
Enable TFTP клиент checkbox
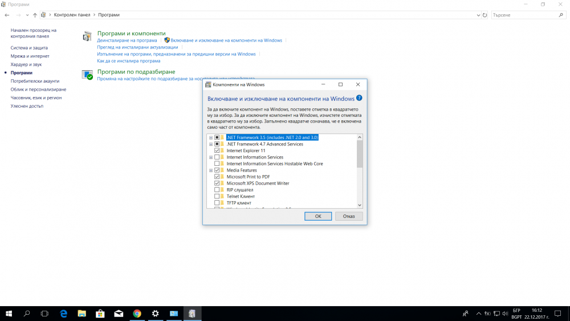click(x=217, y=203)
